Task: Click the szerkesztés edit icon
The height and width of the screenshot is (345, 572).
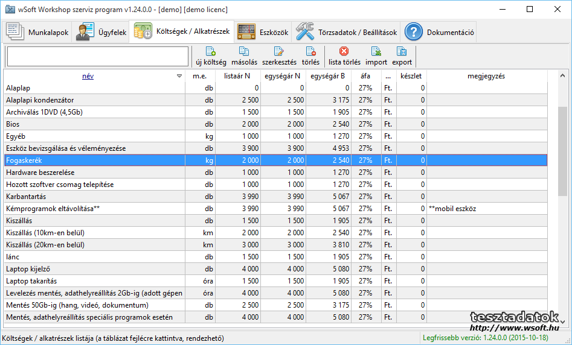Action: 279,51
